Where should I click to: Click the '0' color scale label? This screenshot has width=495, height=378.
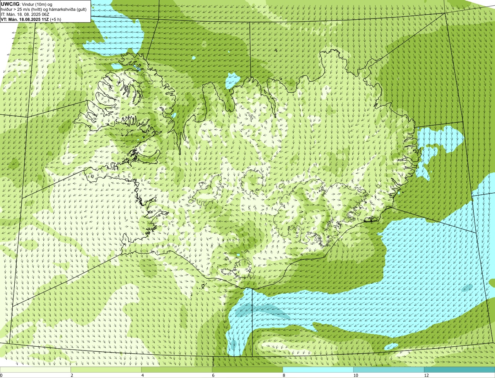pos(1,376)
